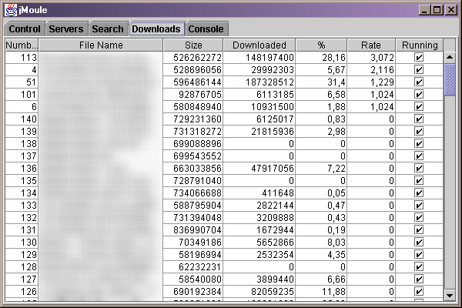Select number cell 131
Viewport: 462px width, 308px height.
point(22,230)
